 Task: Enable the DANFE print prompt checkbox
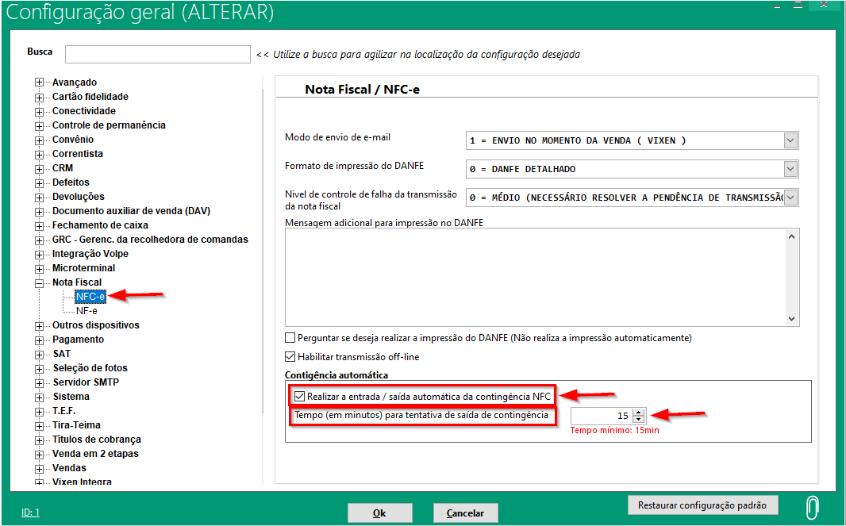click(x=290, y=338)
